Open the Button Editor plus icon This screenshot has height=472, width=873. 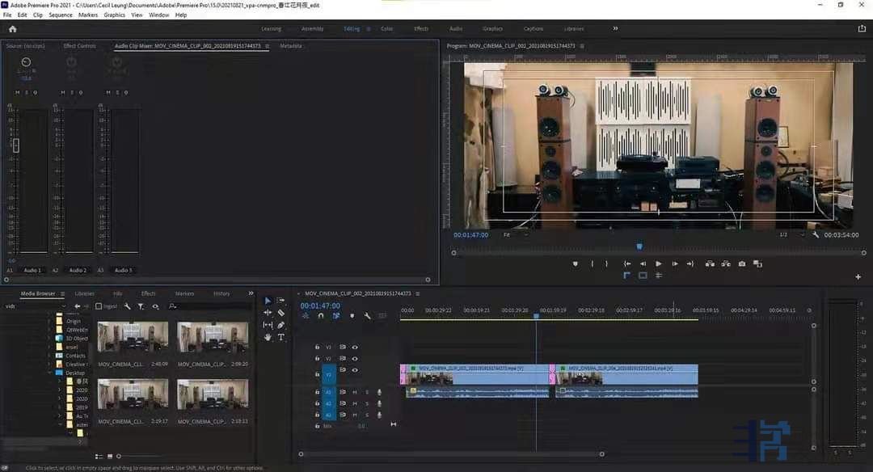coord(858,276)
